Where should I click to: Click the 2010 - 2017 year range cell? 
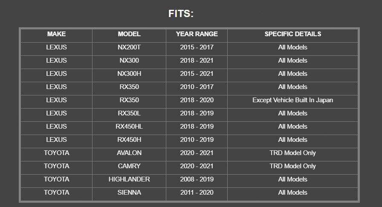[x=197, y=87]
